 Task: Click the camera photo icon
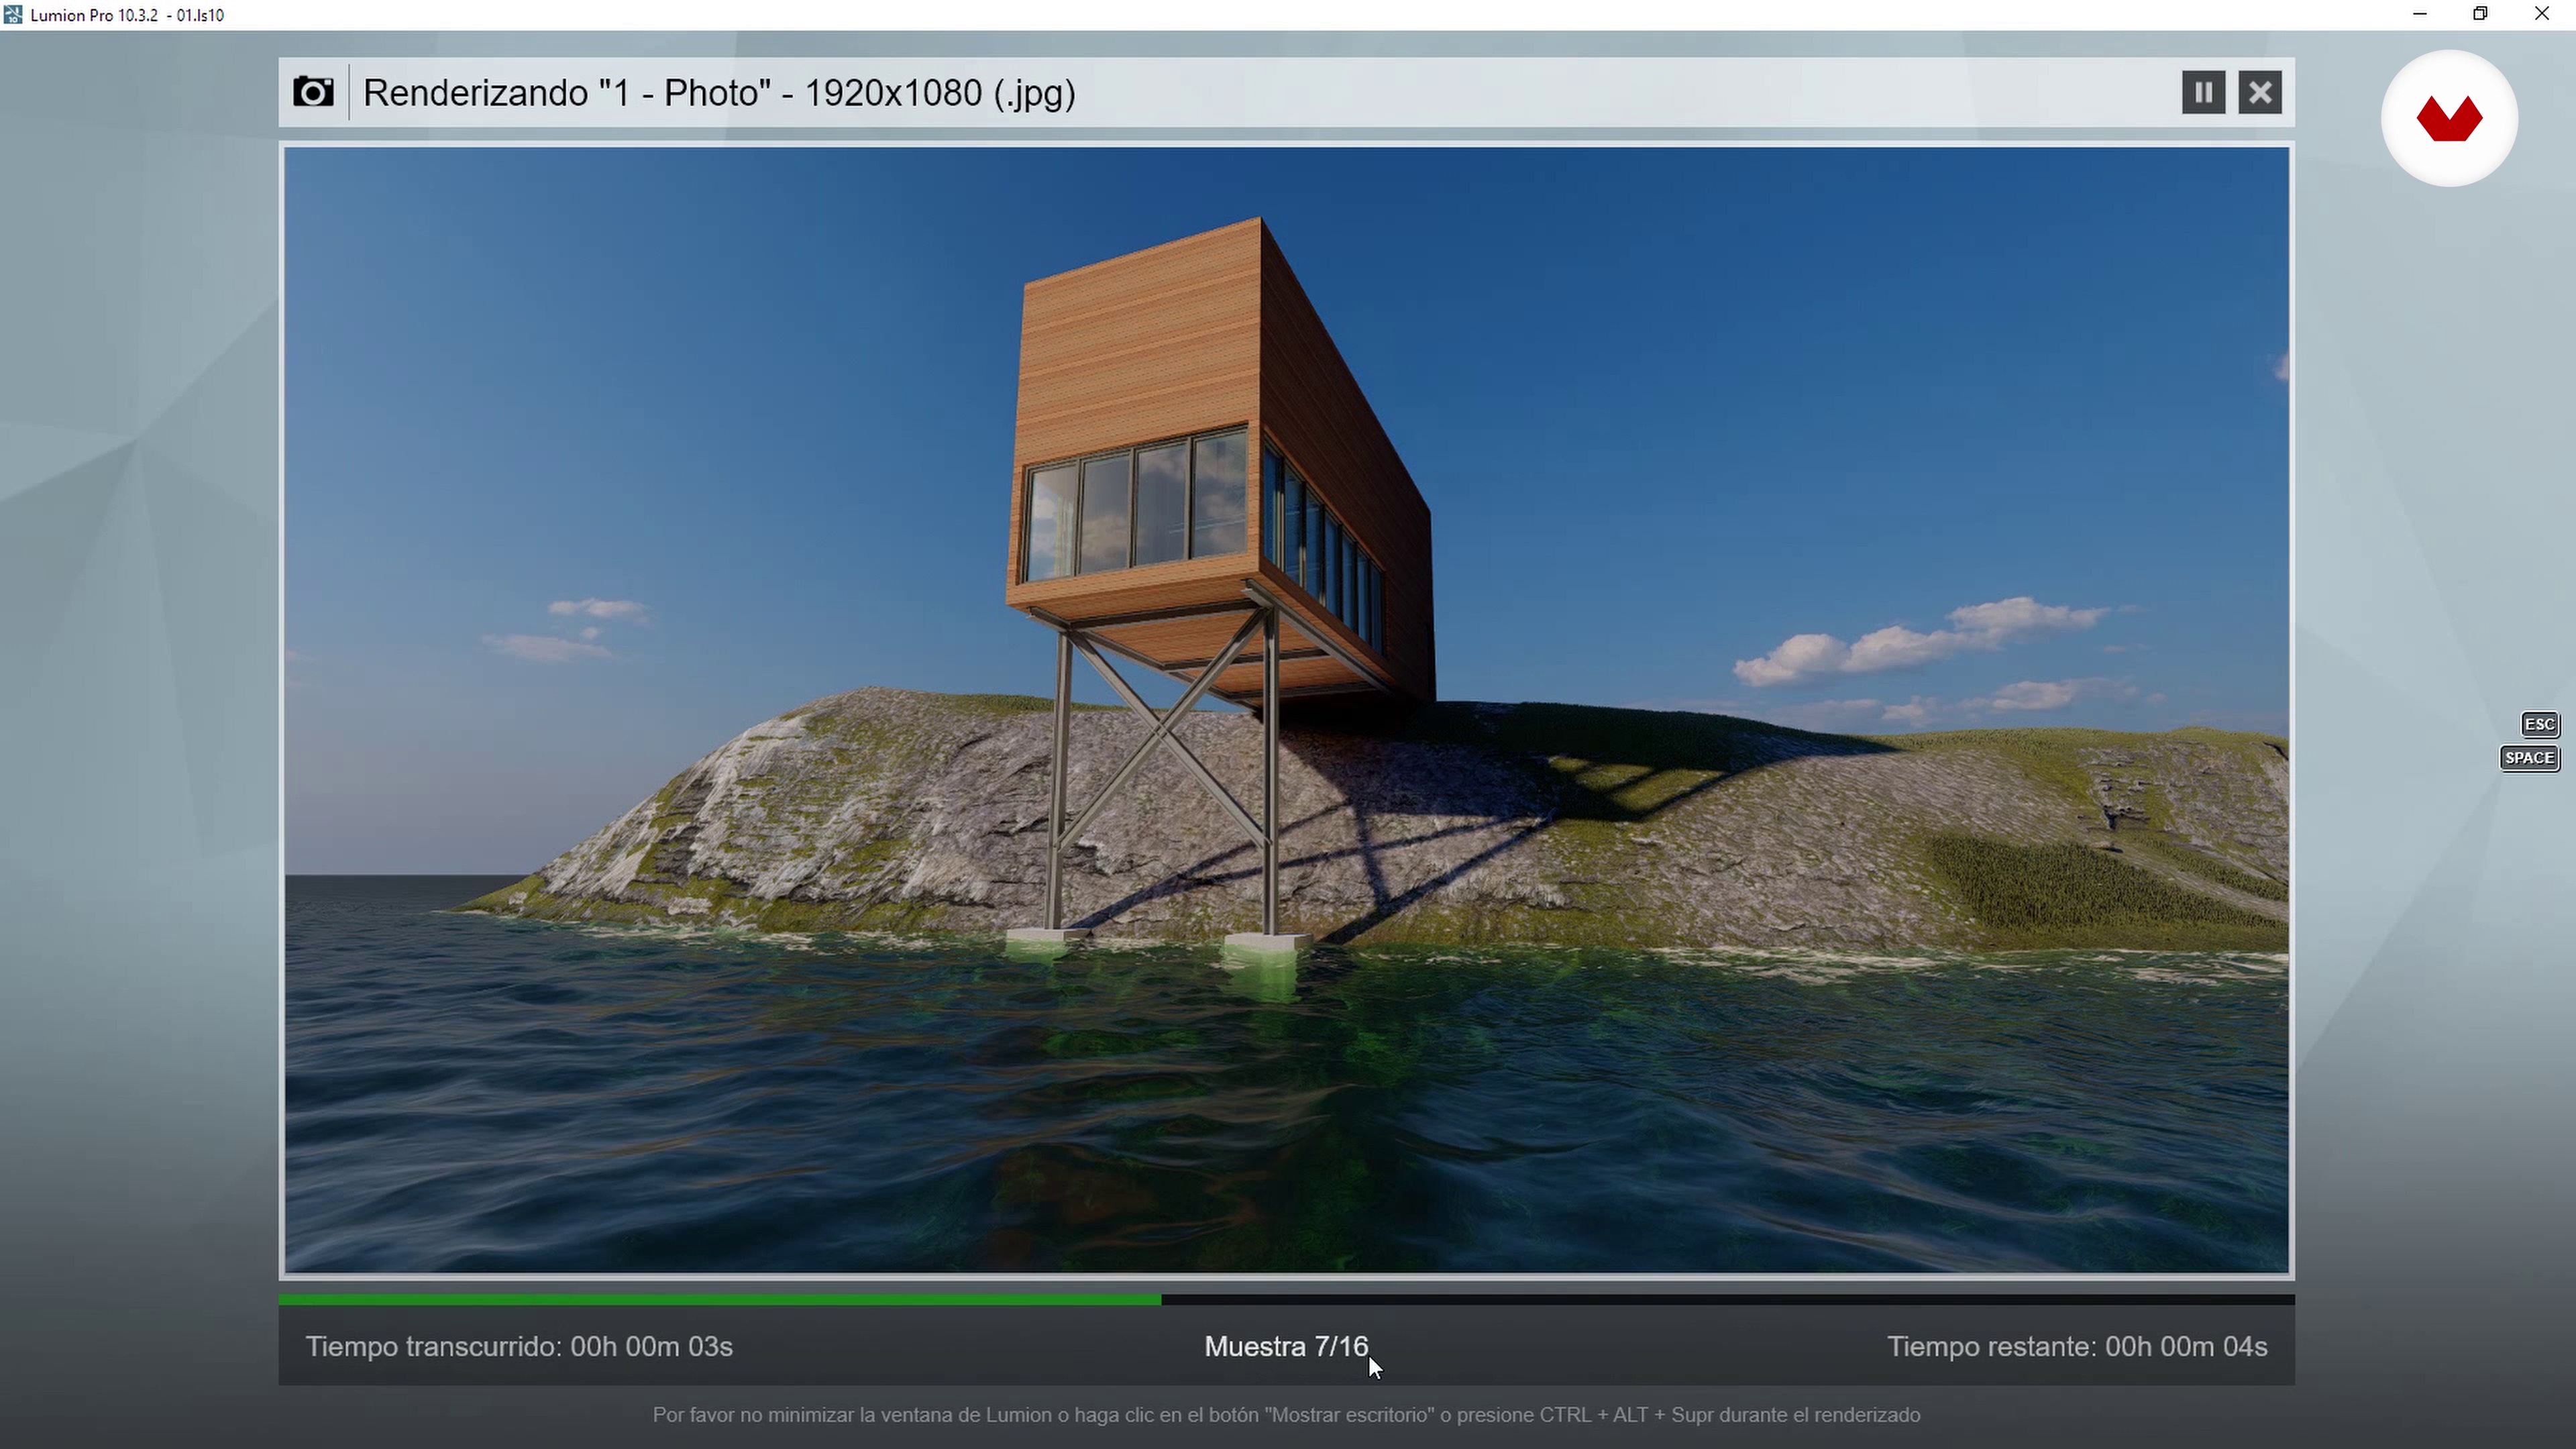click(313, 93)
